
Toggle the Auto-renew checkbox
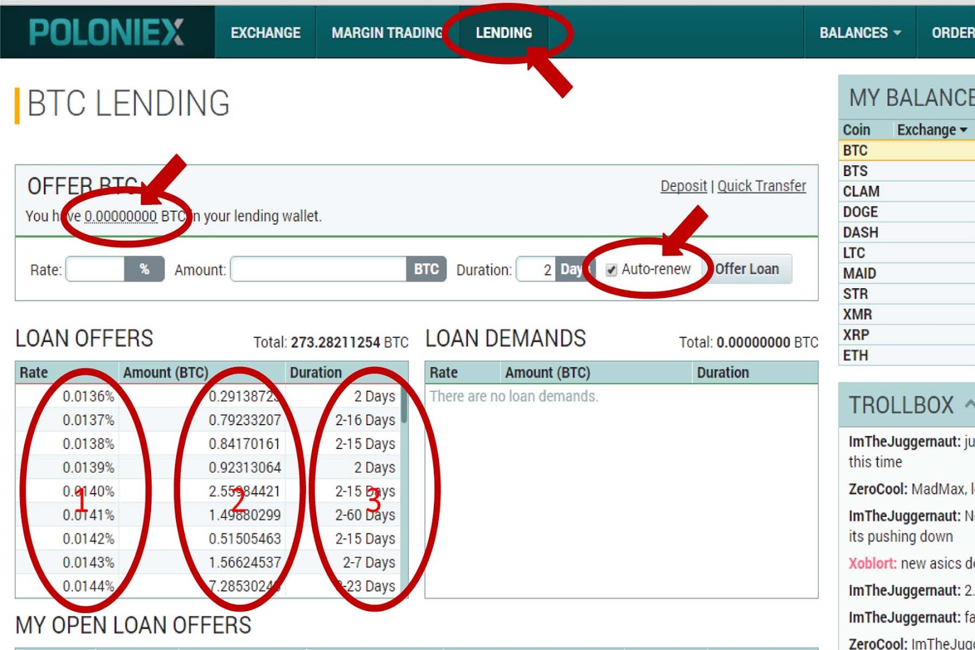tap(611, 270)
